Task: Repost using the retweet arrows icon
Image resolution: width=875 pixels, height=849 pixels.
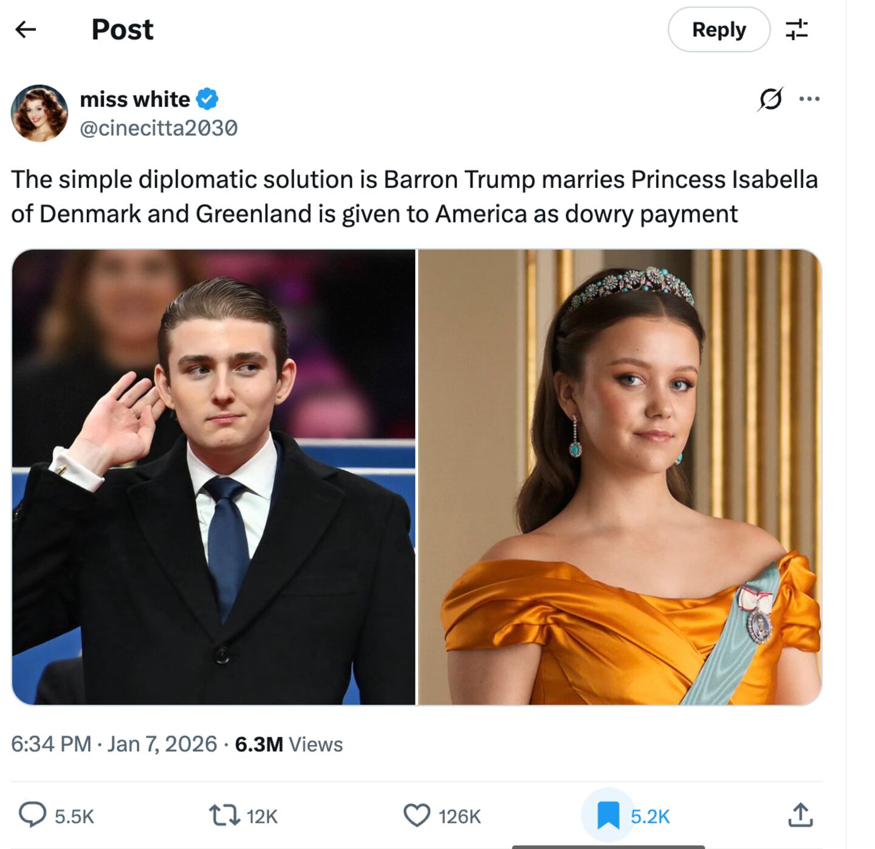Action: click(224, 815)
